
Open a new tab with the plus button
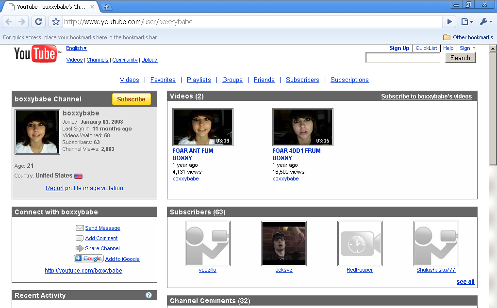[x=106, y=7]
